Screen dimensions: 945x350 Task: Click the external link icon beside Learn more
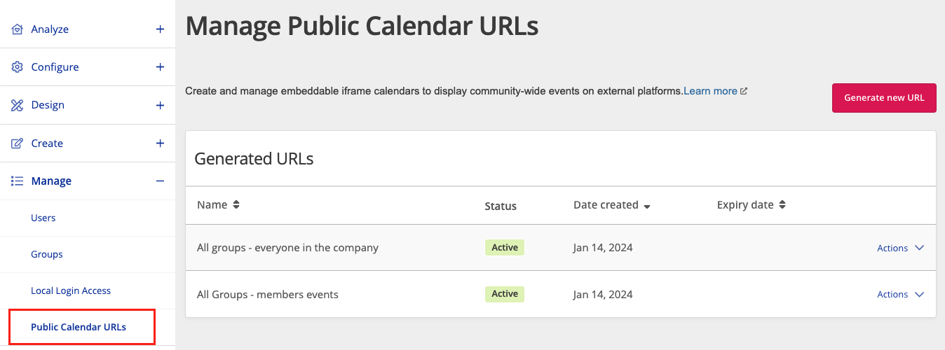pyautogui.click(x=744, y=91)
